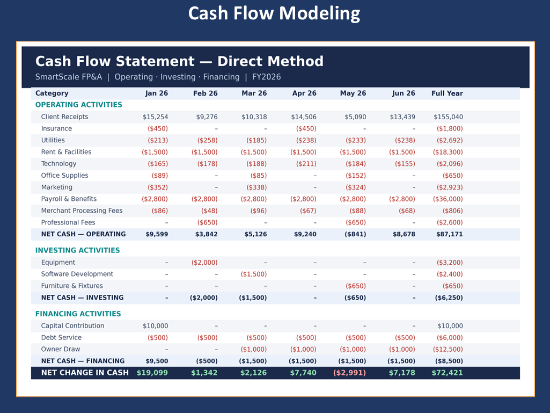
Task: Select Software Development total '($2,400)'
Action: click(450, 274)
